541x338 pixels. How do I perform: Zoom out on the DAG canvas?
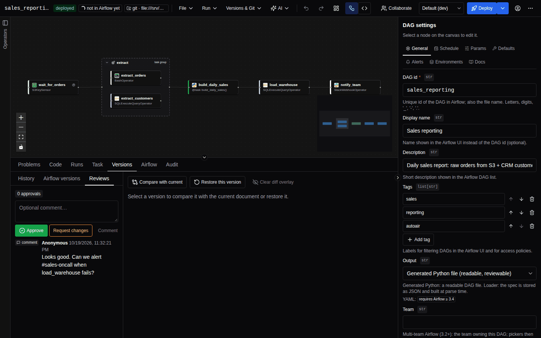tap(21, 127)
